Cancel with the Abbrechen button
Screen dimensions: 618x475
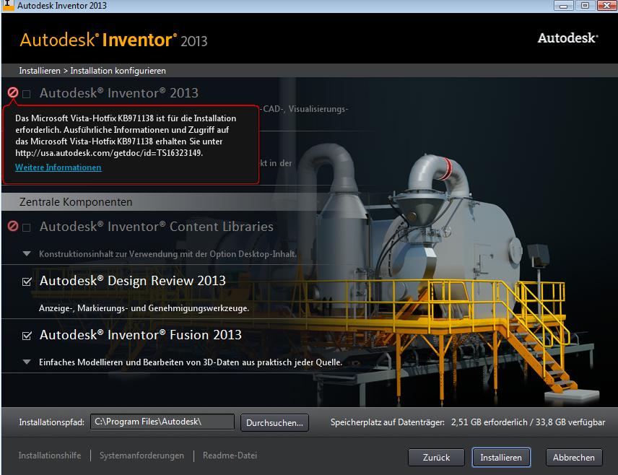tap(573, 457)
